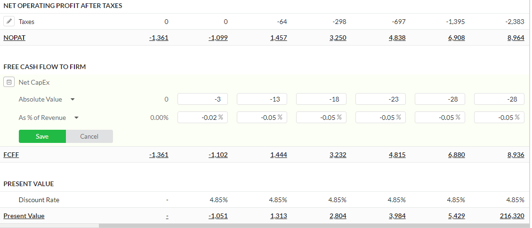This screenshot has height=228, width=532.
Task: Click the NOPAT value 1,457
Action: pos(279,38)
